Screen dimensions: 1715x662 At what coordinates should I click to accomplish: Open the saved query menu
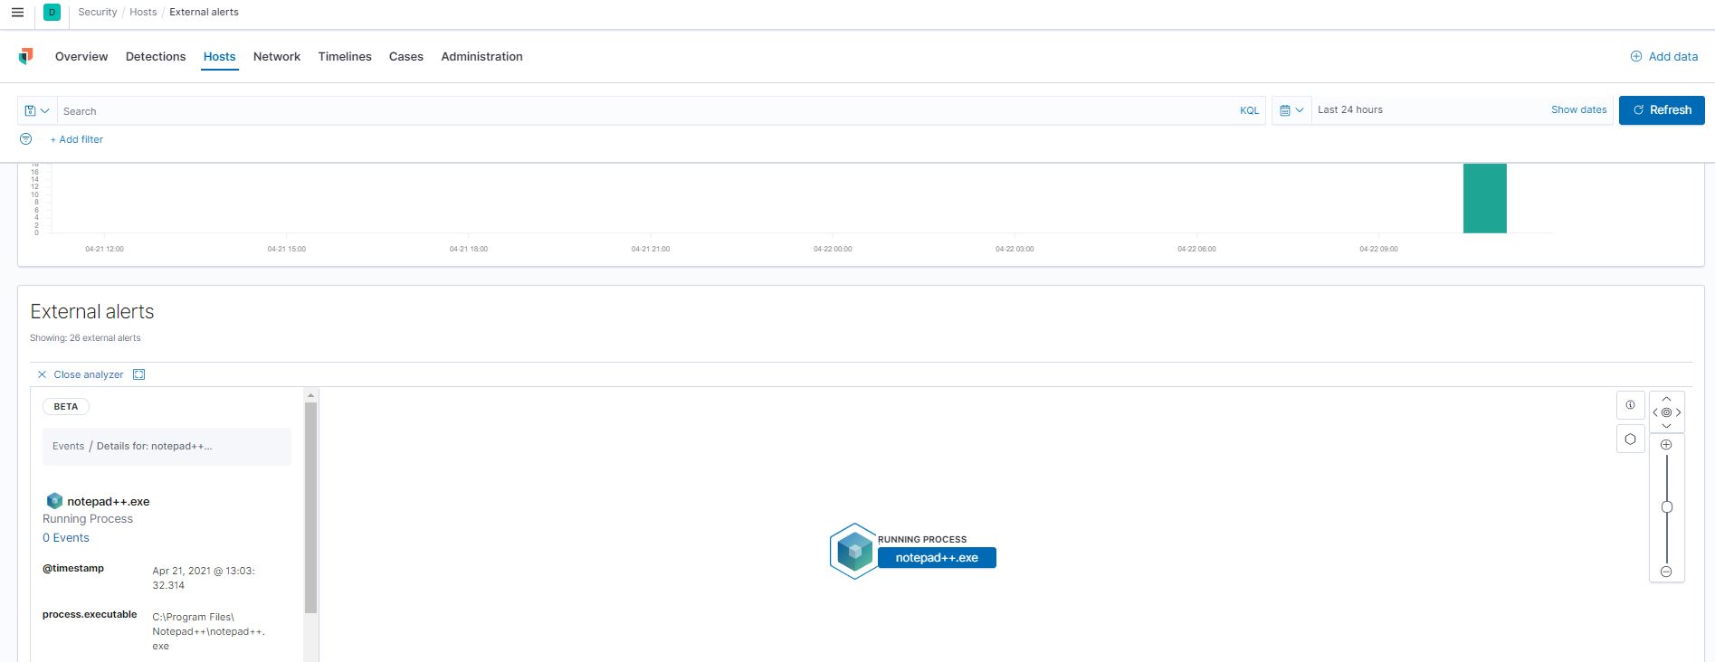37,110
